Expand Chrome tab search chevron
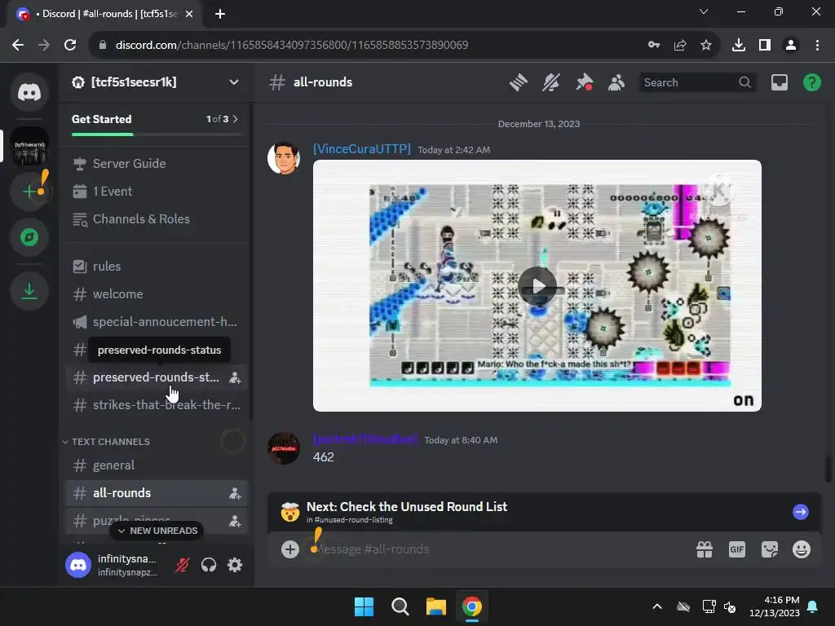The height and width of the screenshot is (626, 835). [x=704, y=11]
